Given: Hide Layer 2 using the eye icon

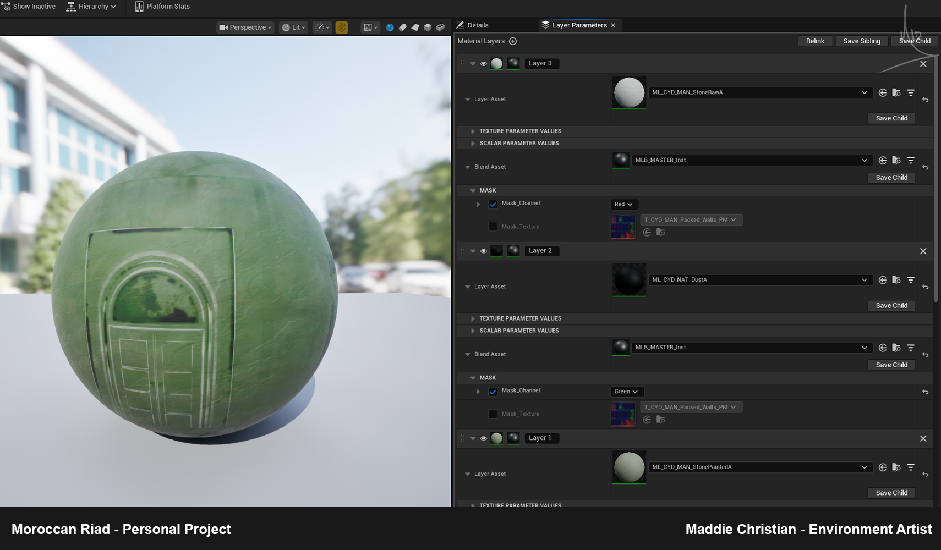Looking at the screenshot, I should pos(484,251).
